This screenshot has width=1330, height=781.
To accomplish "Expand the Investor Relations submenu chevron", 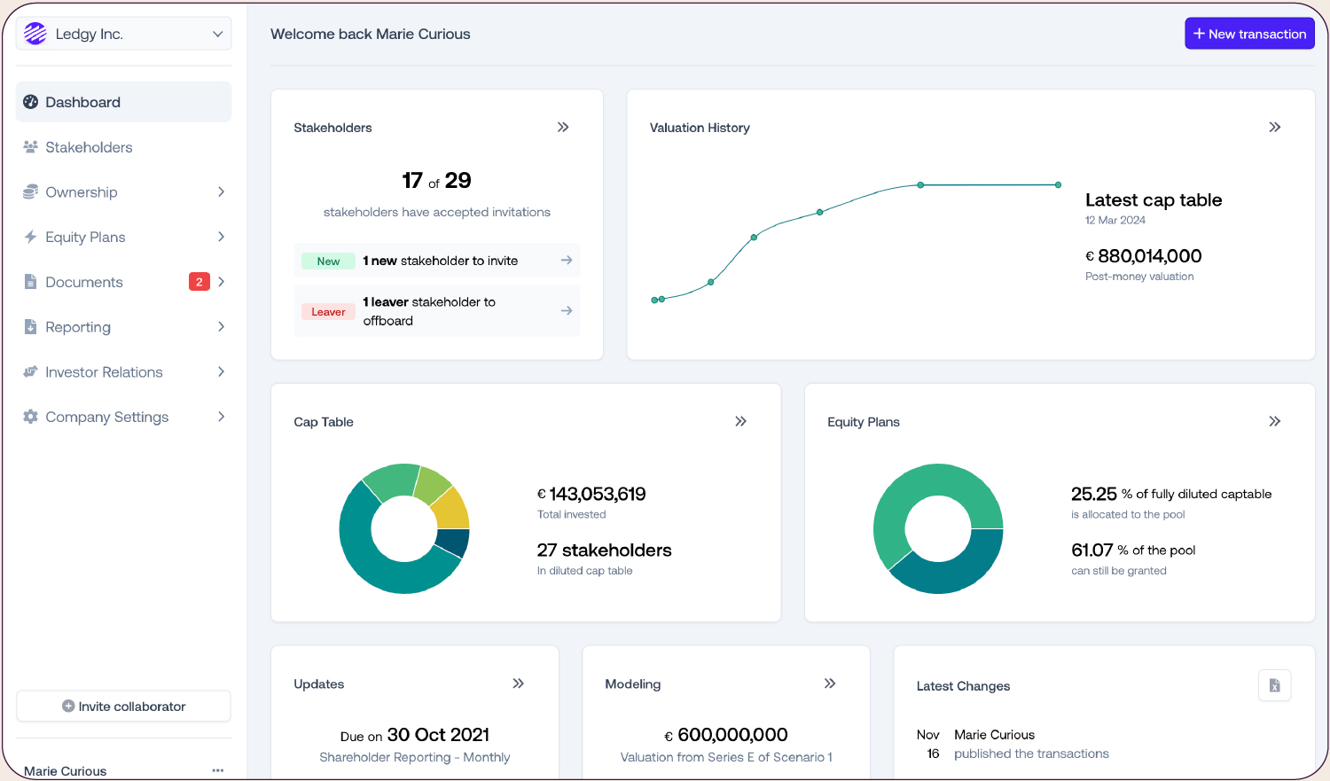I will (x=221, y=372).
